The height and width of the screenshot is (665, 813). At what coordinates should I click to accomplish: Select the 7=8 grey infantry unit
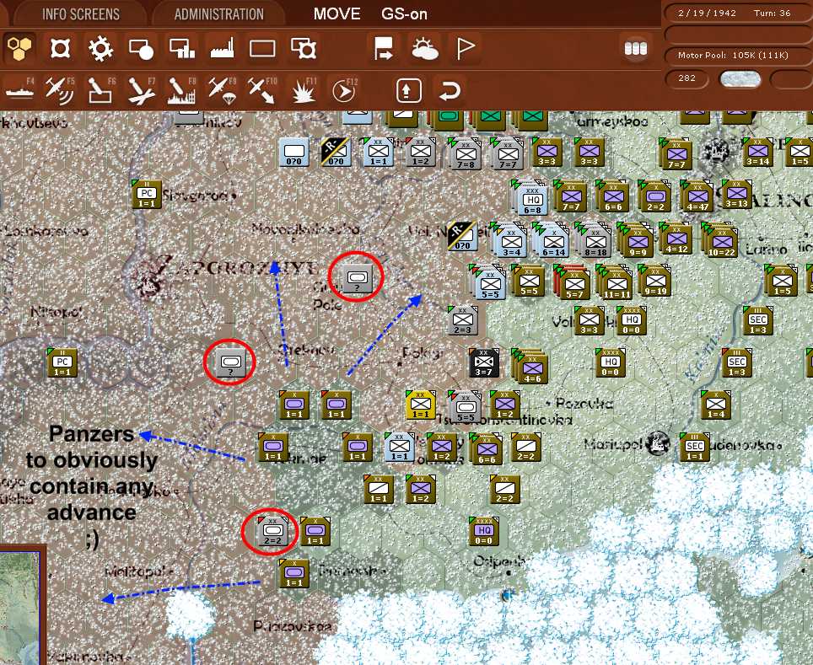click(465, 153)
